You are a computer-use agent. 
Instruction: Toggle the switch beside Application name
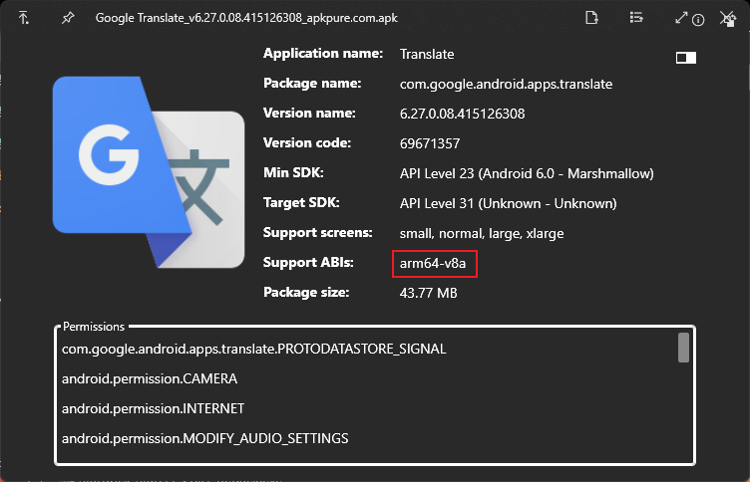[685, 58]
